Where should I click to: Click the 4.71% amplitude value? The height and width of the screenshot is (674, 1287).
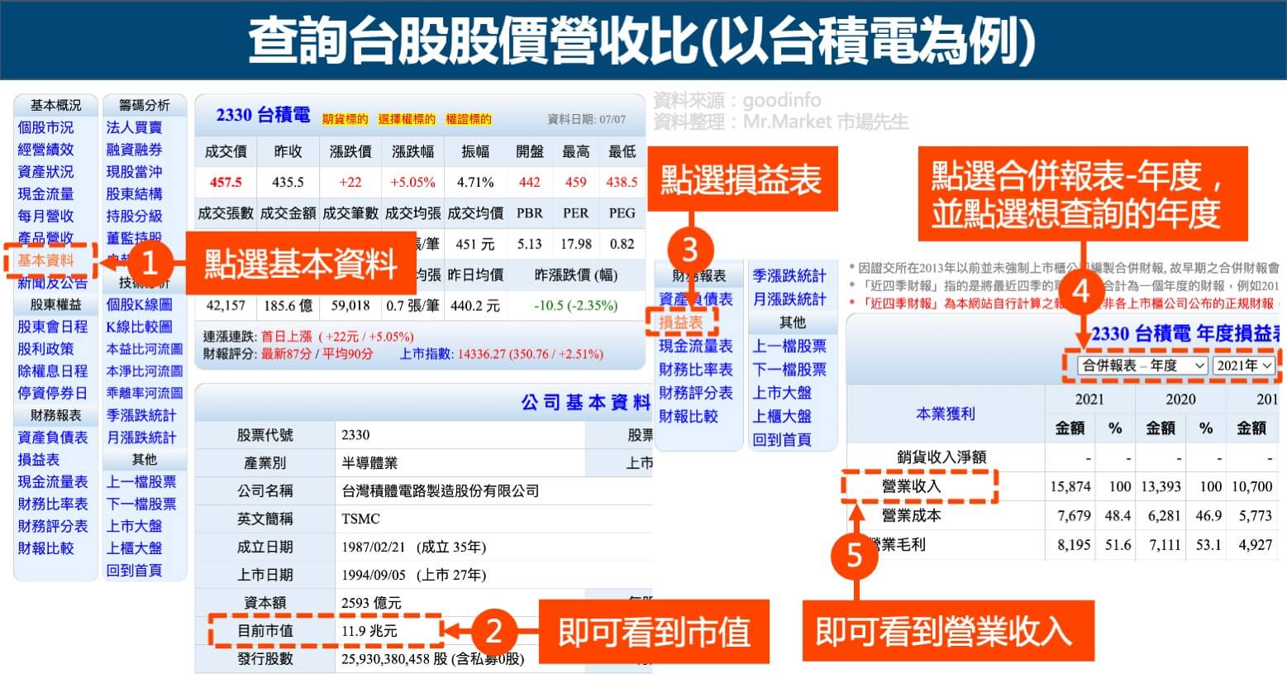(475, 182)
